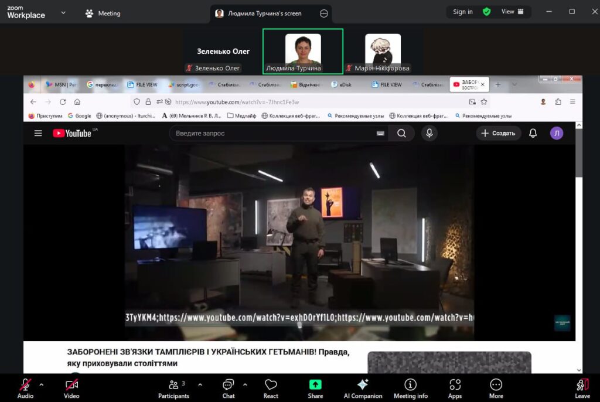Expand the Participants options chevron
Viewport: 600px width, 402px height.
pos(200,384)
